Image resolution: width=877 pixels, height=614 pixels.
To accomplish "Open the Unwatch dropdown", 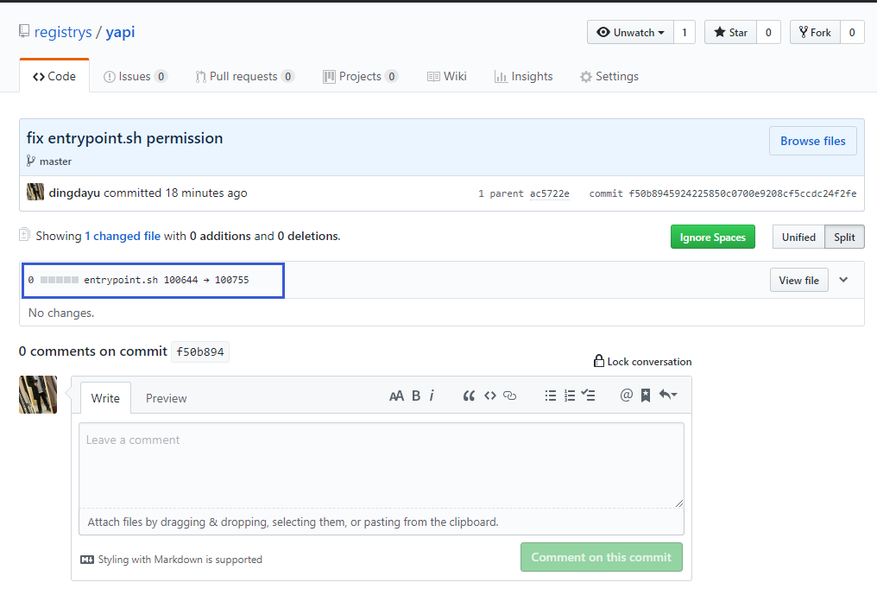I will click(630, 33).
